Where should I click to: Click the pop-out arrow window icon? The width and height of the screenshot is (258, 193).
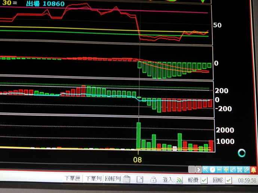coord(140,179)
